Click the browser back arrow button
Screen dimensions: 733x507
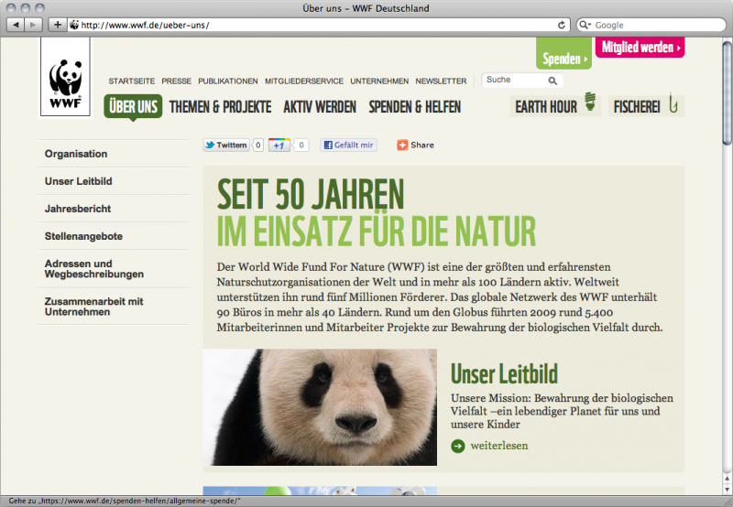(16, 25)
